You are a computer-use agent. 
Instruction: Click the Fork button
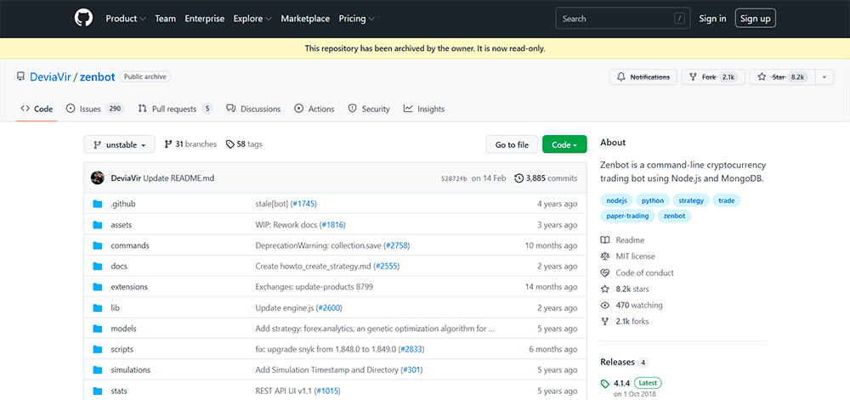[x=713, y=77]
